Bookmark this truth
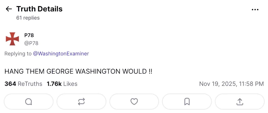 (187, 102)
